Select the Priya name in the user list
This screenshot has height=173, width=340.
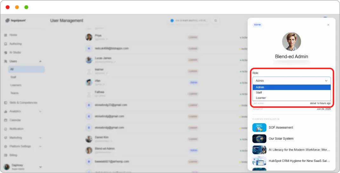tap(98, 35)
